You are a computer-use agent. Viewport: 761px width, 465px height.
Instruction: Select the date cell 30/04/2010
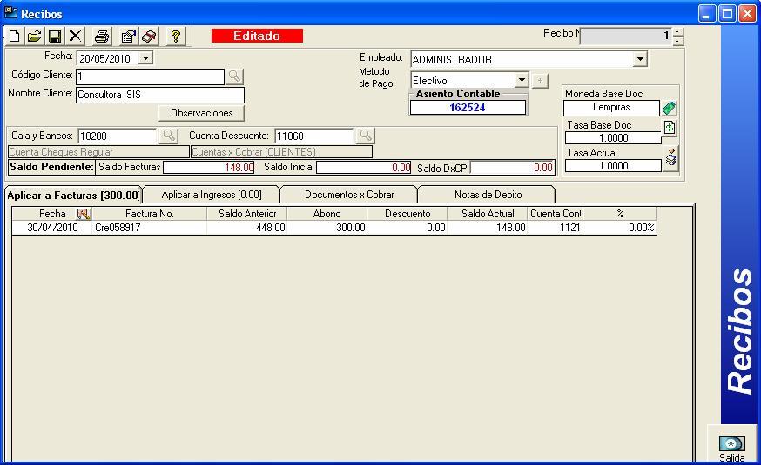52,228
